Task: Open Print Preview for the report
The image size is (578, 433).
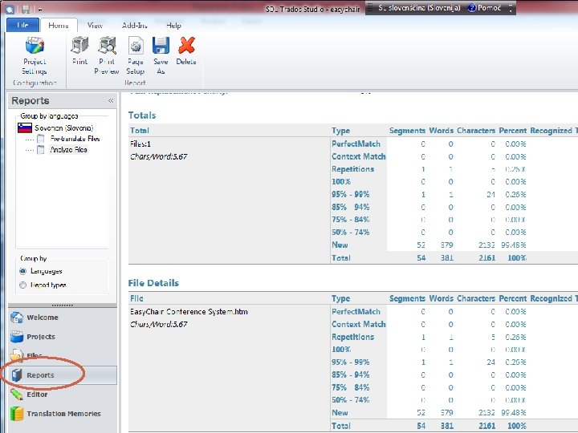Action: [x=107, y=55]
